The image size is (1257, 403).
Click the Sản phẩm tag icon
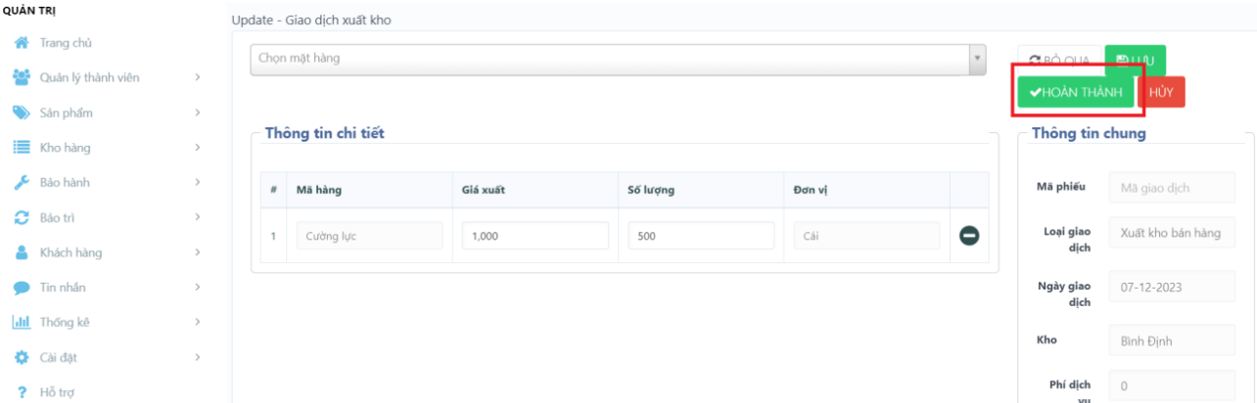(x=21, y=112)
